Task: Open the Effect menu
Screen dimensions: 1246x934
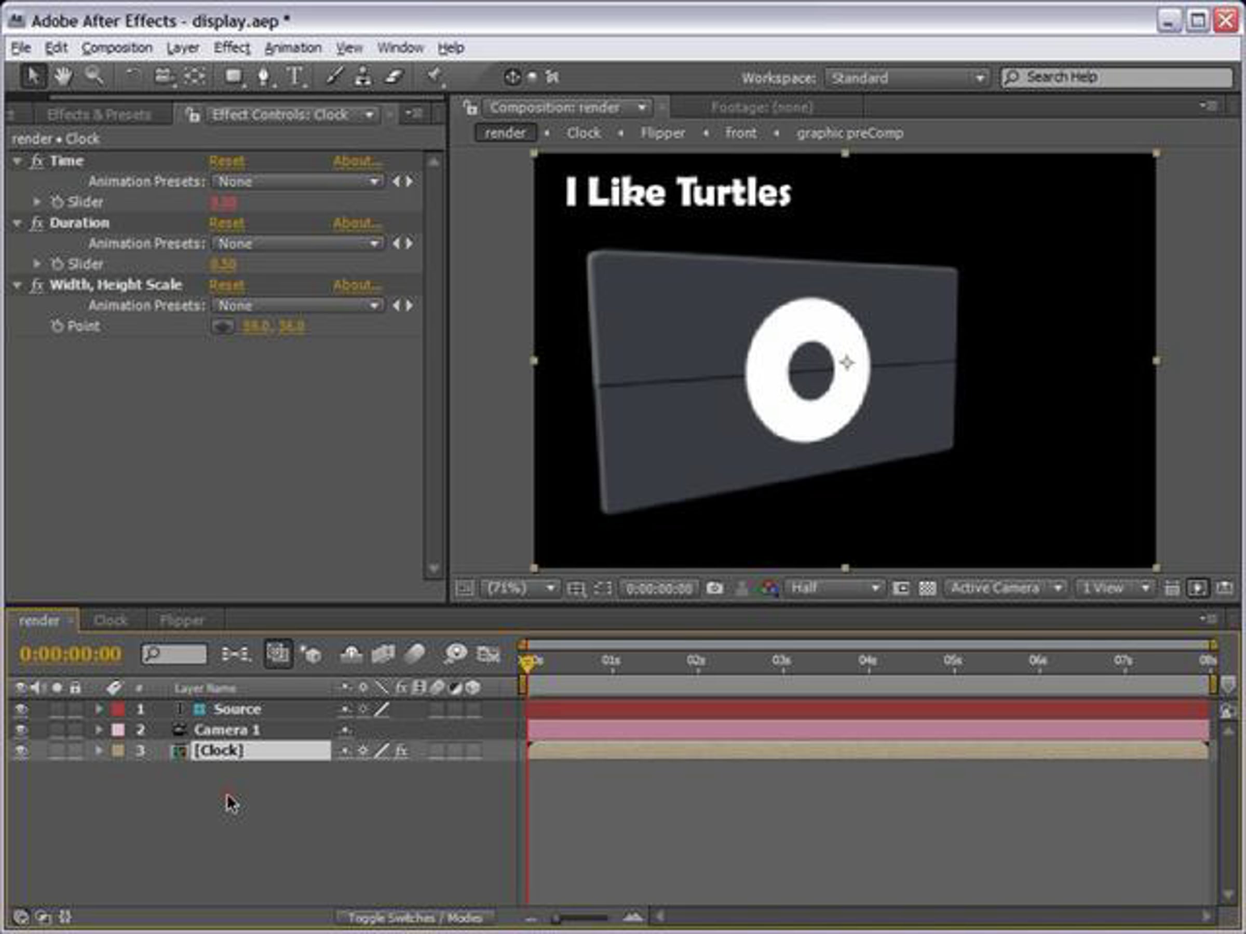Action: (232, 48)
